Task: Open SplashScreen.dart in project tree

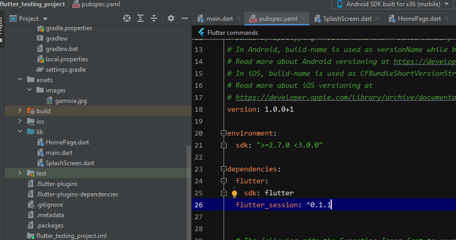Action: pos(70,163)
